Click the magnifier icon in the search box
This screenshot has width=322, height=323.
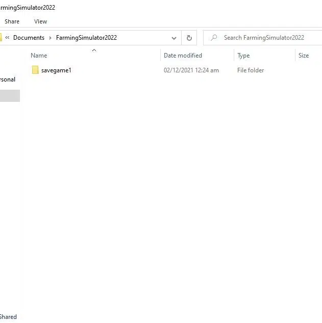(x=214, y=38)
